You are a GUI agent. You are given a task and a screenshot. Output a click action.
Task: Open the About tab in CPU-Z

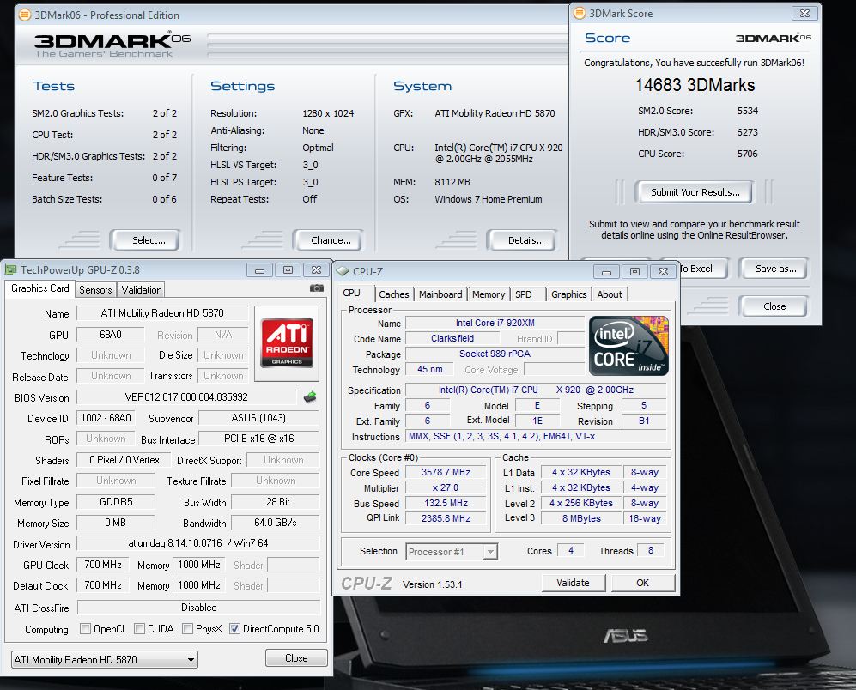(x=610, y=294)
